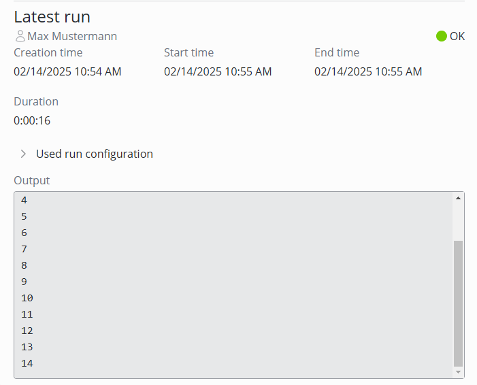The width and height of the screenshot is (477, 385).
Task: Click the duration value 0:00:16
Action: 32,120
